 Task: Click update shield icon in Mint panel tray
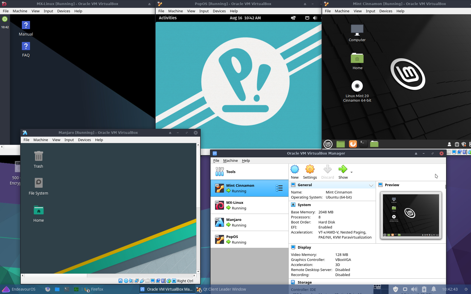coord(464,144)
